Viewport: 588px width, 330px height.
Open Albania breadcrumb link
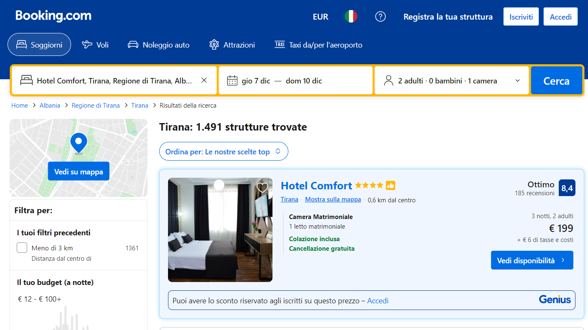[x=50, y=106]
